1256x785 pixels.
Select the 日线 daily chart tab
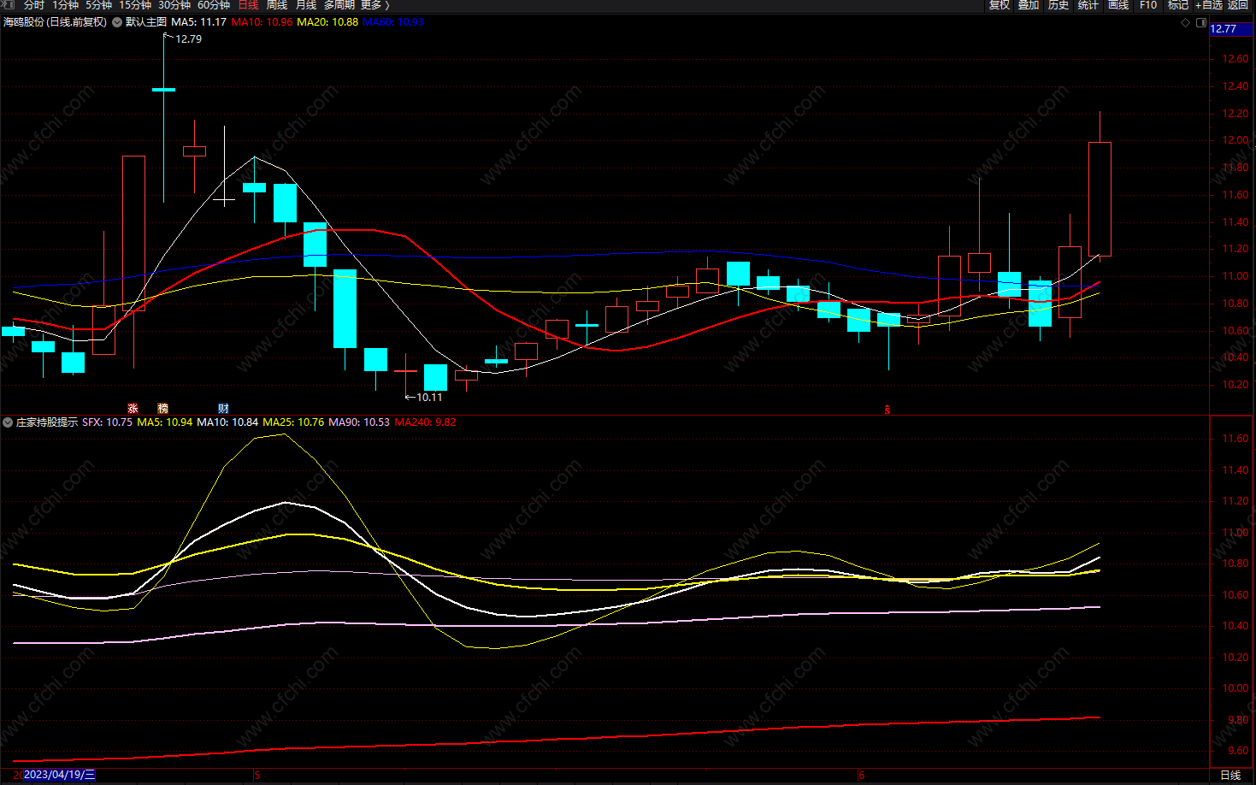point(248,4)
